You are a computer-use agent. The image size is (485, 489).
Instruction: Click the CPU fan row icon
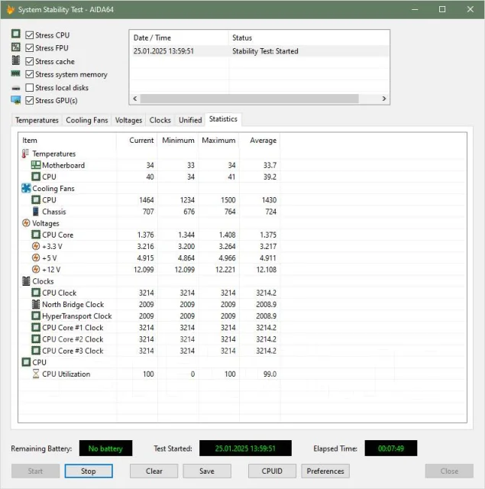pos(36,199)
